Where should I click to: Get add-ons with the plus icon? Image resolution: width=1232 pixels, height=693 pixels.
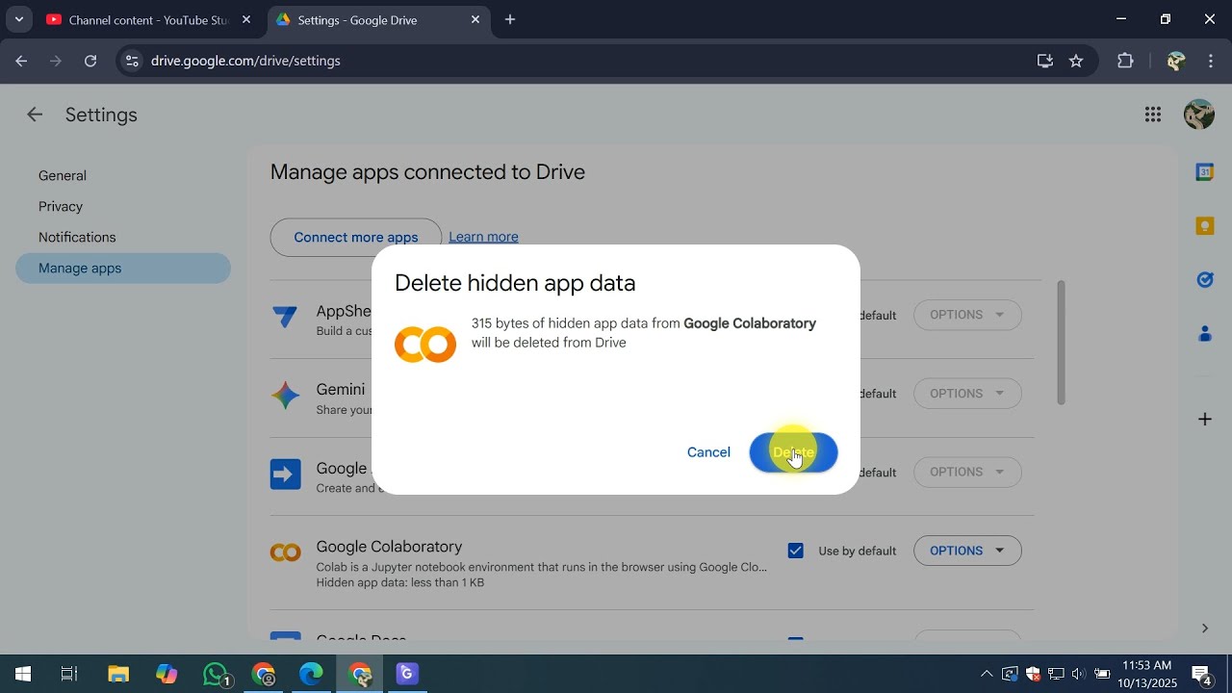click(x=1204, y=419)
